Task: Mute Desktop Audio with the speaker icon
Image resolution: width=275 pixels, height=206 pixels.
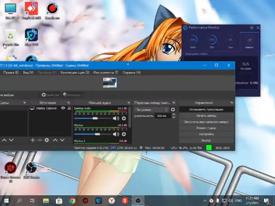Action: click(x=116, y=118)
